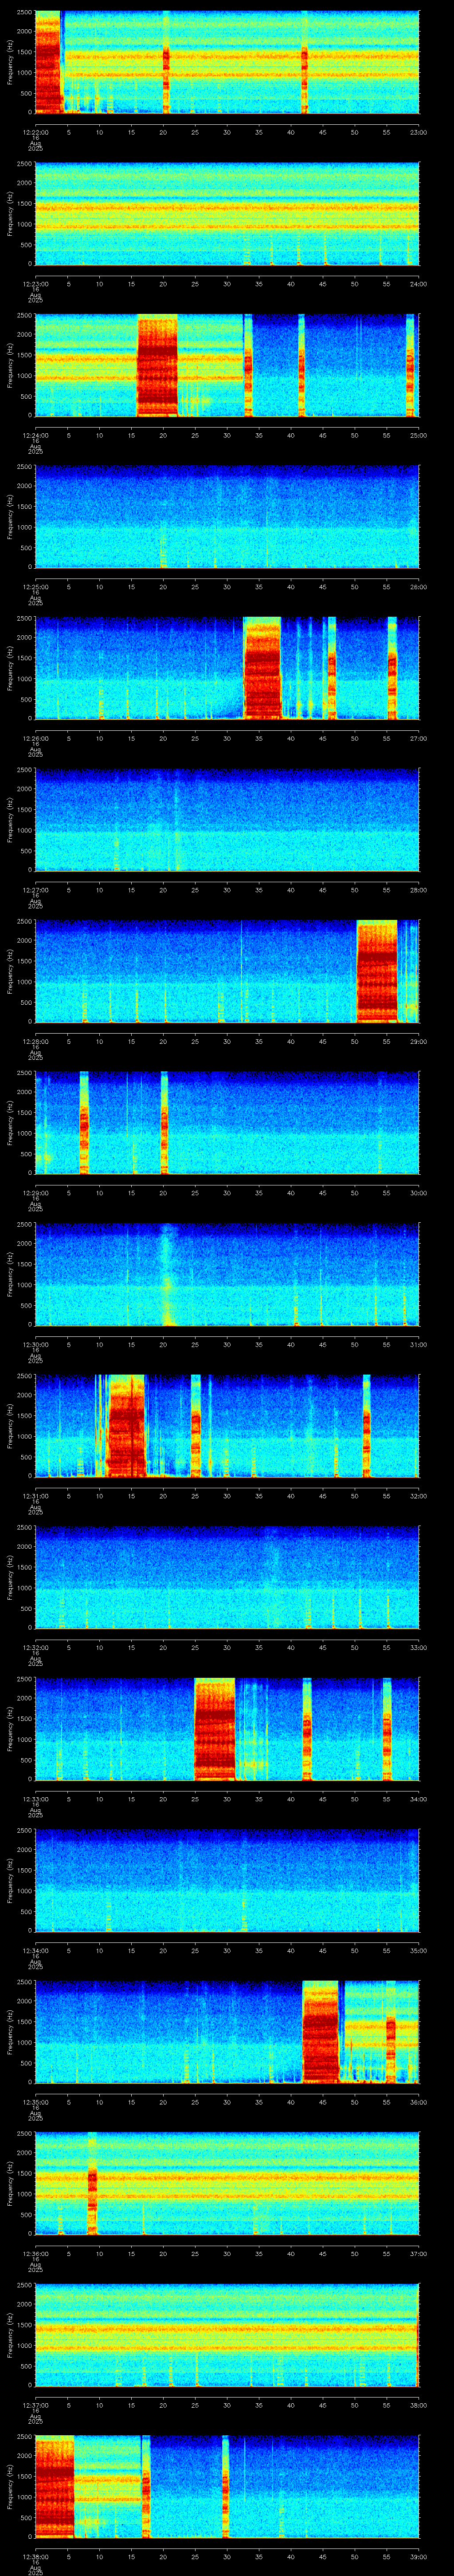Select the narrow burst in the 12:36:00 spectrogram
454x2576 pixels.
92,2183
